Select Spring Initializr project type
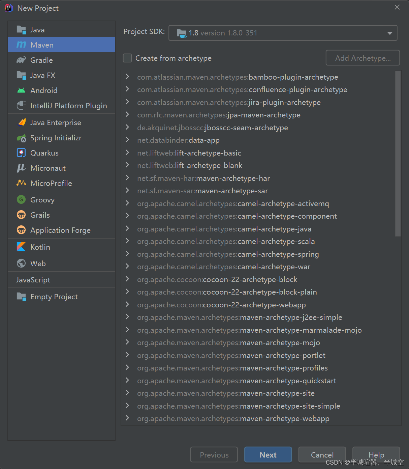409x469 pixels. pos(62,138)
